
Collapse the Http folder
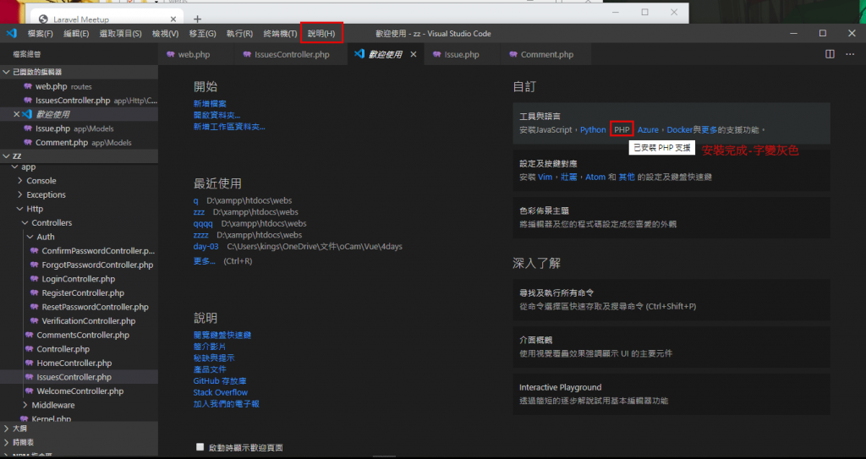coord(20,209)
